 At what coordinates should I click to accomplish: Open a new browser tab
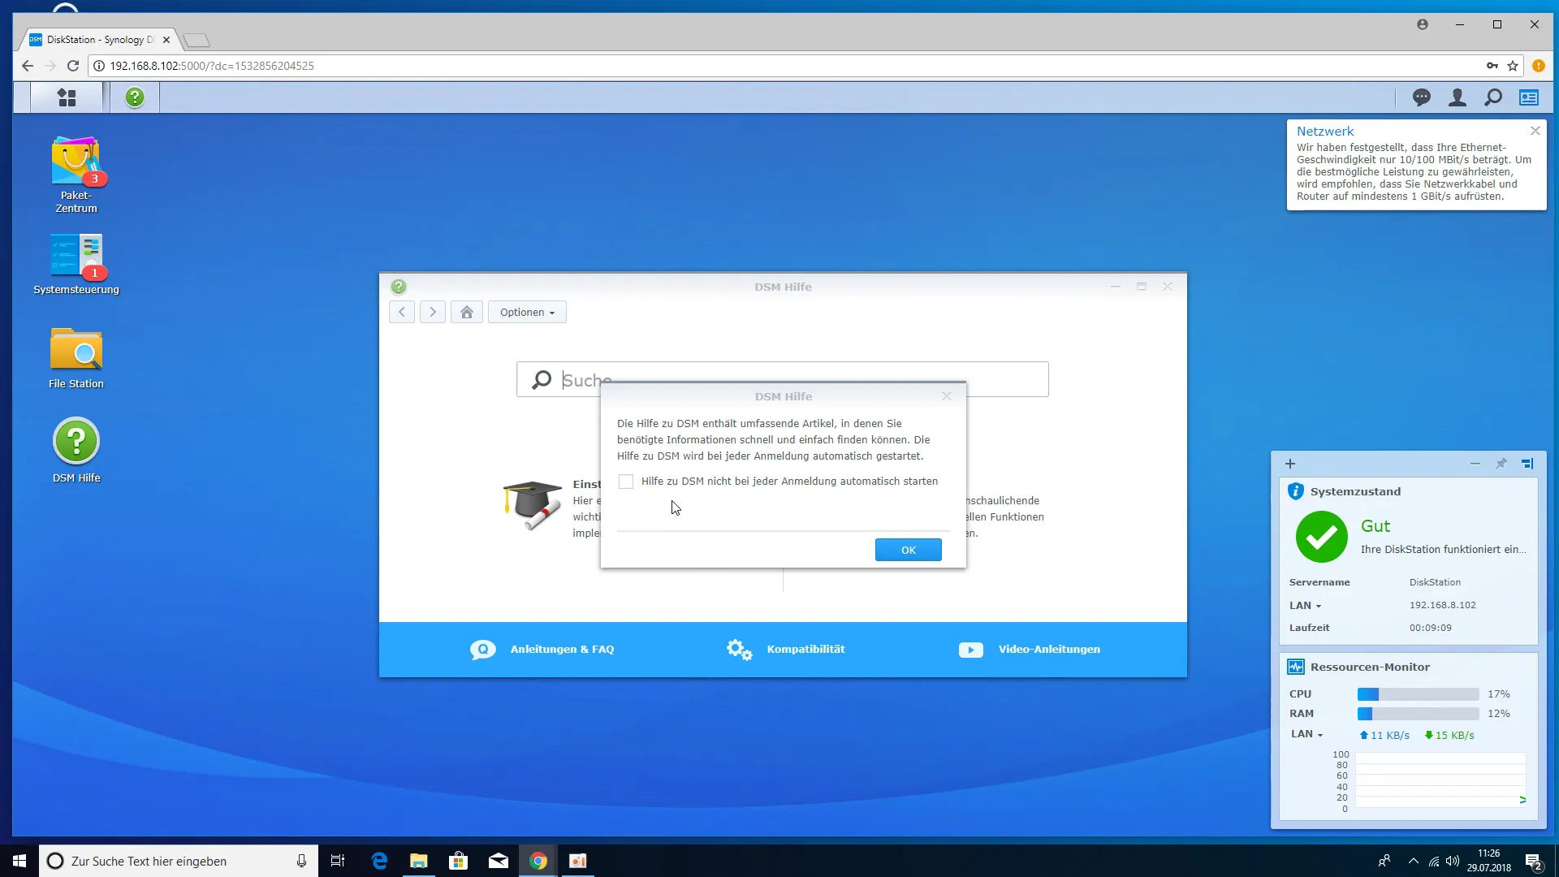pos(196,40)
